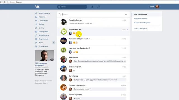The image size is (179, 100).
Task: Select Лена Любарець tab in right panel
Action: pos(147,29)
